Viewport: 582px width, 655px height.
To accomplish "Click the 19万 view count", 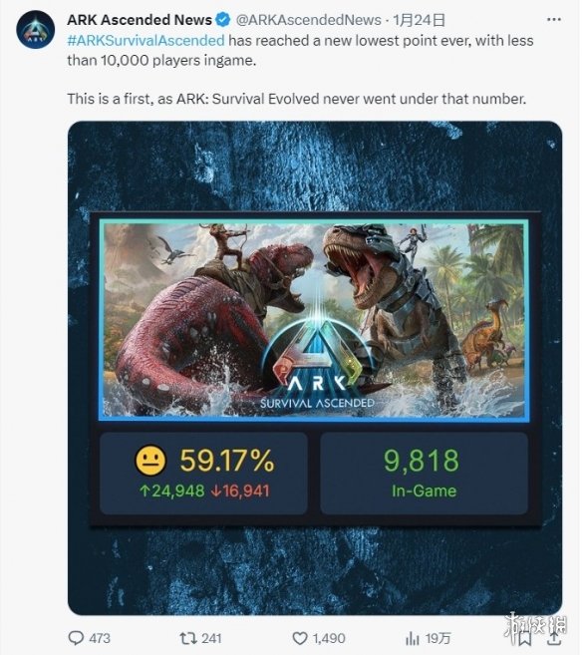I will coord(438,638).
